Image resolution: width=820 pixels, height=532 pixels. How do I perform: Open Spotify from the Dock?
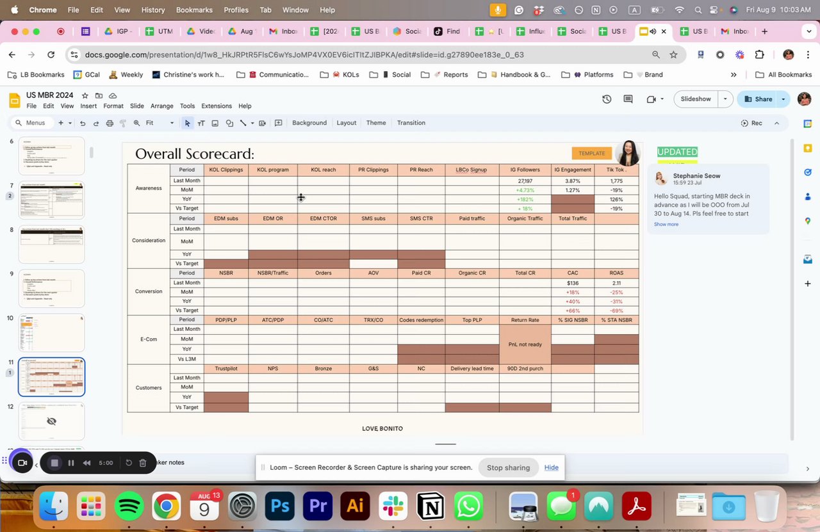[129, 506]
